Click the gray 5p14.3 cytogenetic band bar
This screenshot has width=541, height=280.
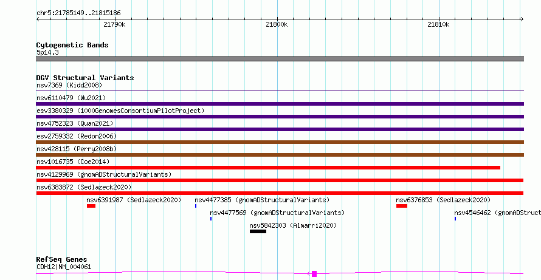280,59
